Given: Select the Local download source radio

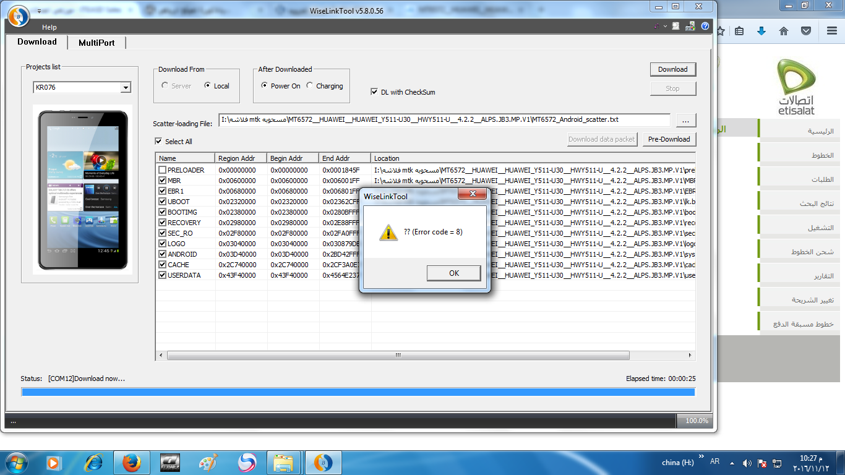Looking at the screenshot, I should click(208, 86).
